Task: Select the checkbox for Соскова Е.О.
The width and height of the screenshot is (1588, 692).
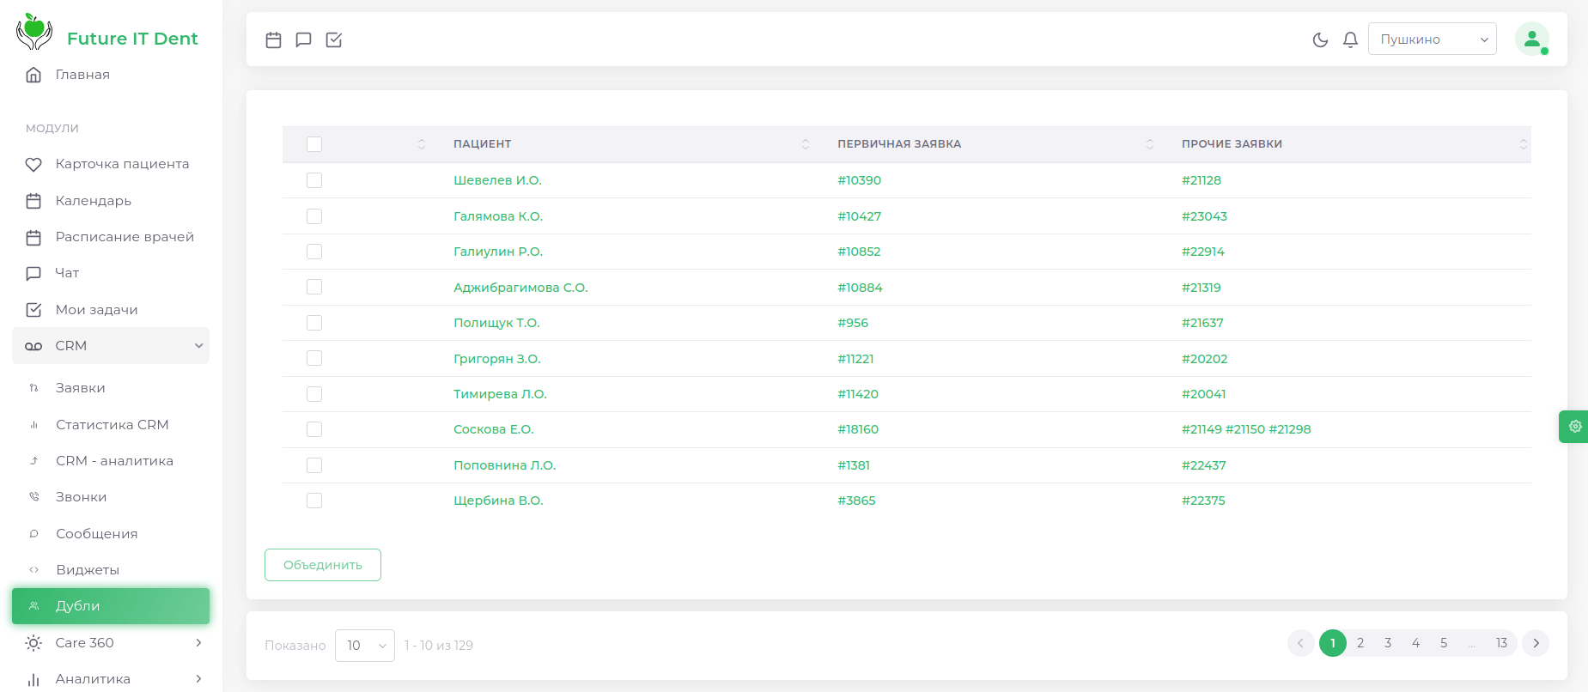Action: 314,429
